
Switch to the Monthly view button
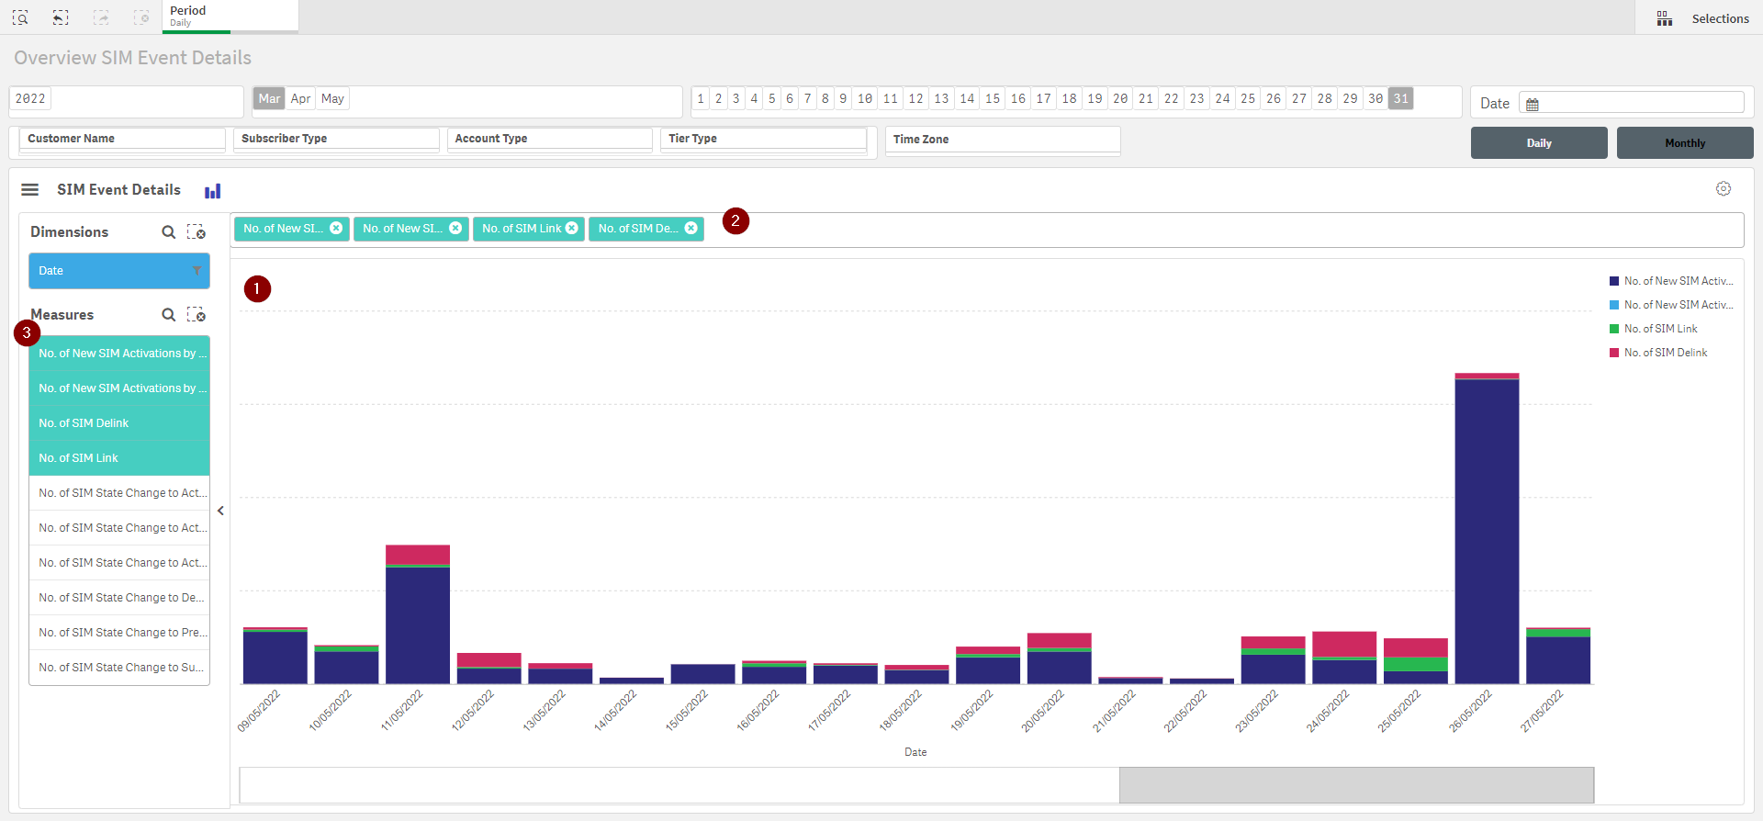(x=1684, y=143)
